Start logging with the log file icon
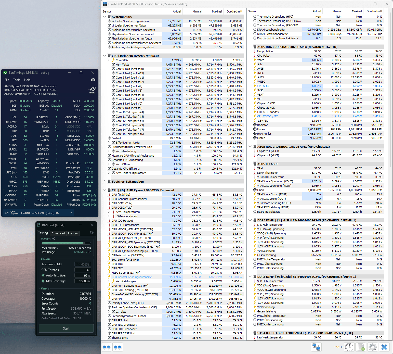Viewport: 393px width, 354px height. click(361, 347)
